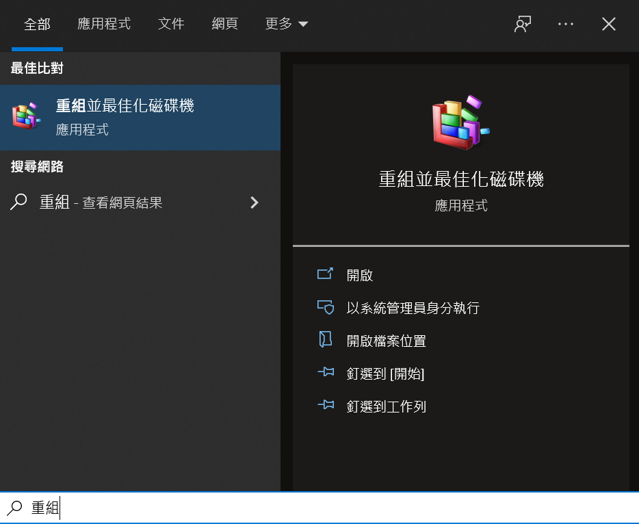The height and width of the screenshot is (524, 639).
Task: Click the magnifier icon beside 重組 web result
Action: tap(18, 202)
